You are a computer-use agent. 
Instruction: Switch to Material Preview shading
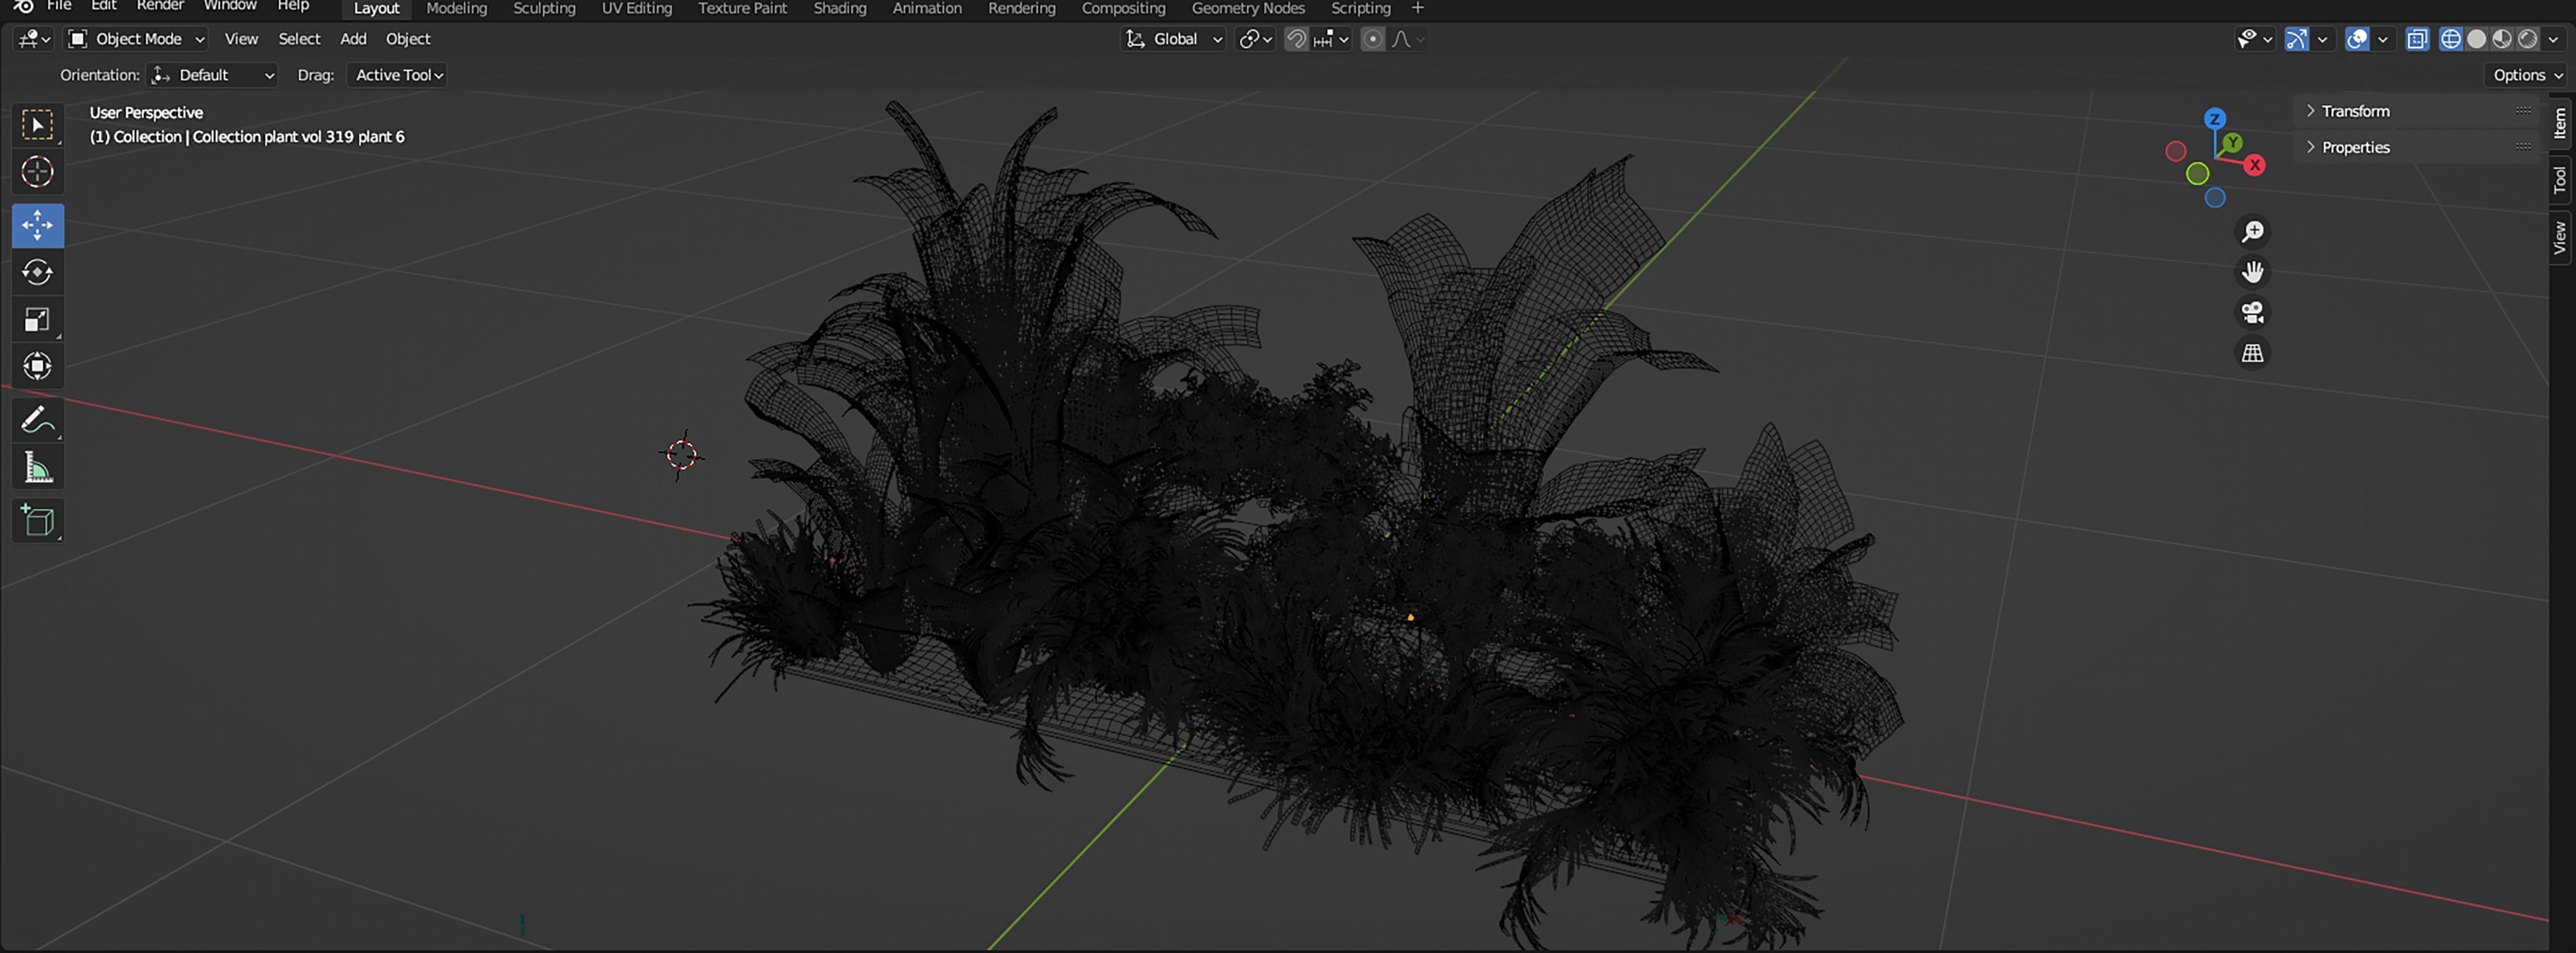2502,39
